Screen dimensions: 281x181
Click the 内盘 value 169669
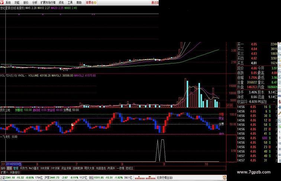pyautogui.click(x=272, y=87)
